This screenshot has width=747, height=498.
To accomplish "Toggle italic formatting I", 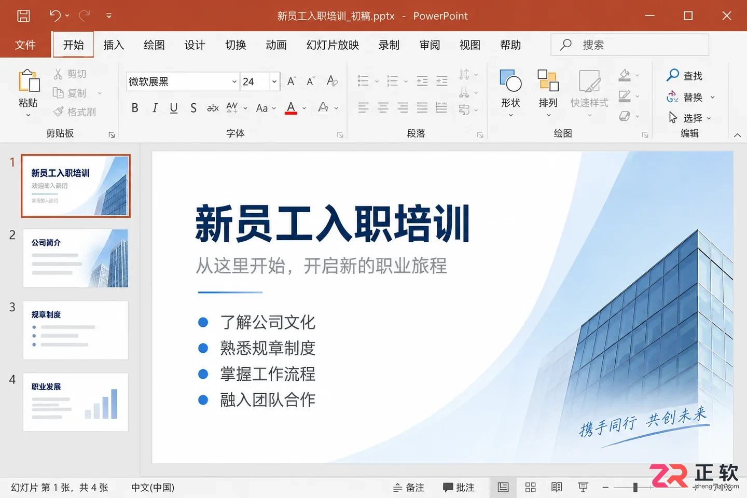I will point(155,108).
